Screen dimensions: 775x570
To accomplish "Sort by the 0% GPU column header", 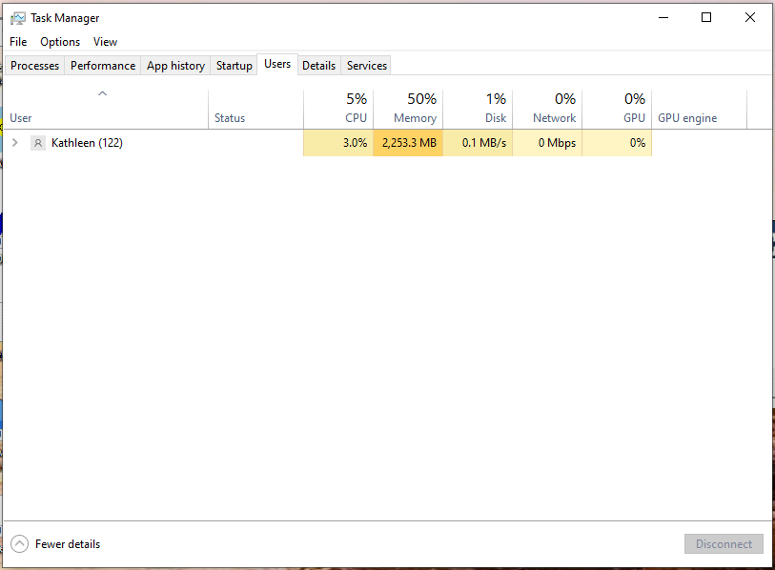I will [617, 110].
